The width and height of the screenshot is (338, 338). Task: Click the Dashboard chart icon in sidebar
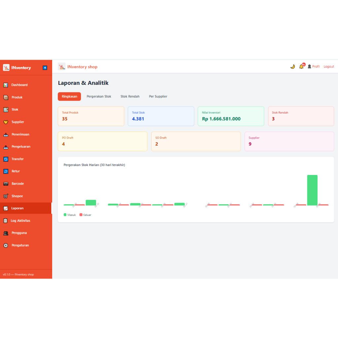point(6,85)
